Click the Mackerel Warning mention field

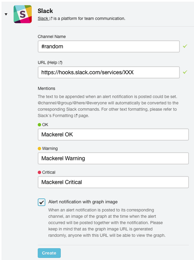point(113,158)
